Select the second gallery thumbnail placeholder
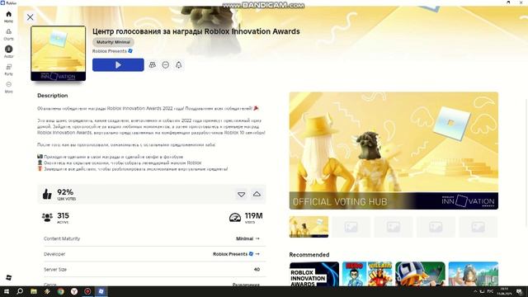The height and width of the screenshot is (297, 528). point(351,227)
